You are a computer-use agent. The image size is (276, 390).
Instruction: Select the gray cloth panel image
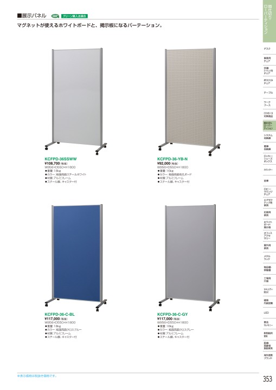(189, 258)
